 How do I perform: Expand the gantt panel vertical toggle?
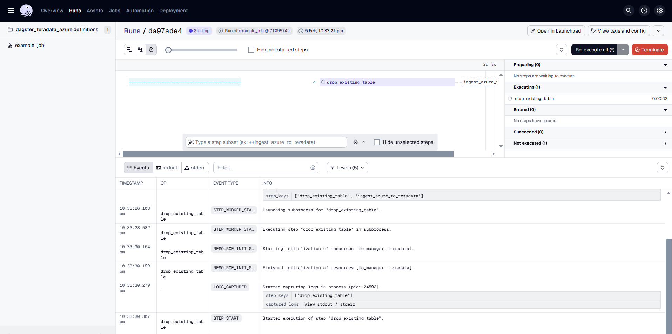562,50
